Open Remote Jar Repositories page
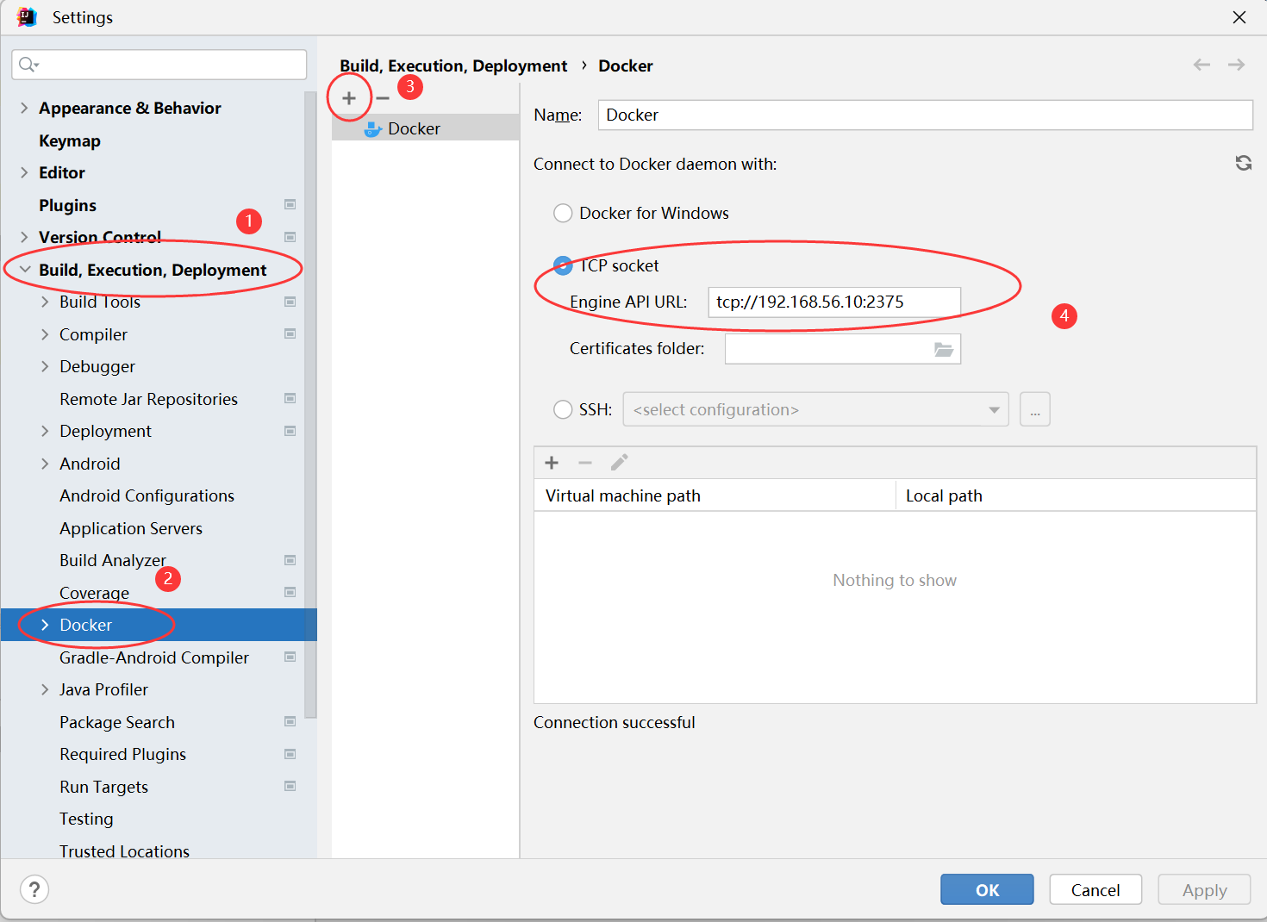This screenshot has width=1267, height=922. (148, 399)
